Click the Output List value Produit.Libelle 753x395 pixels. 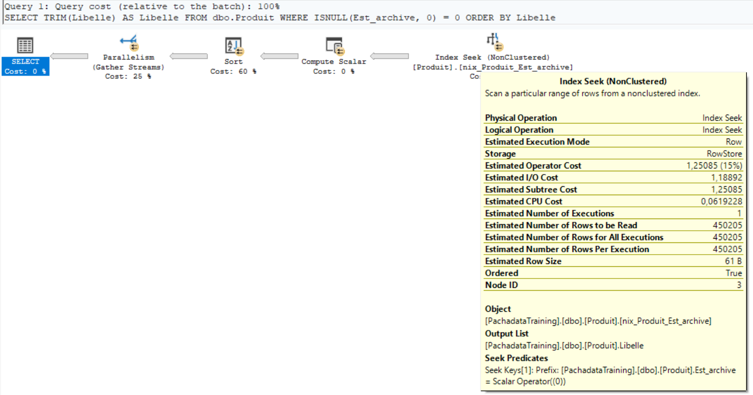click(564, 346)
